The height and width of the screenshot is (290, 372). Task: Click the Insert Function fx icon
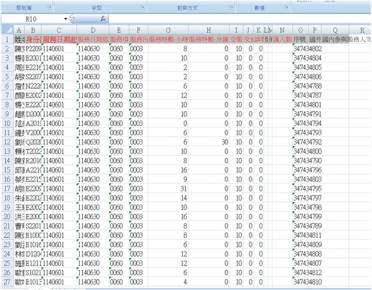(103, 19)
